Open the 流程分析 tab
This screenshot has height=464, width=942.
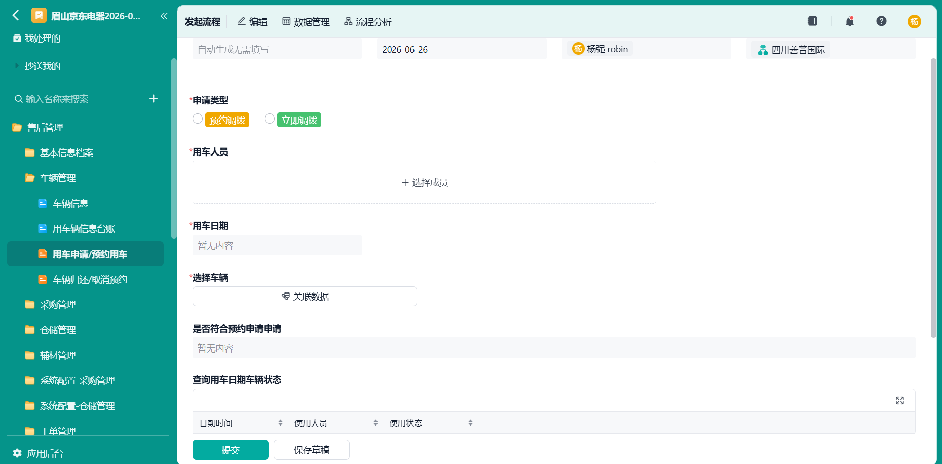point(368,22)
